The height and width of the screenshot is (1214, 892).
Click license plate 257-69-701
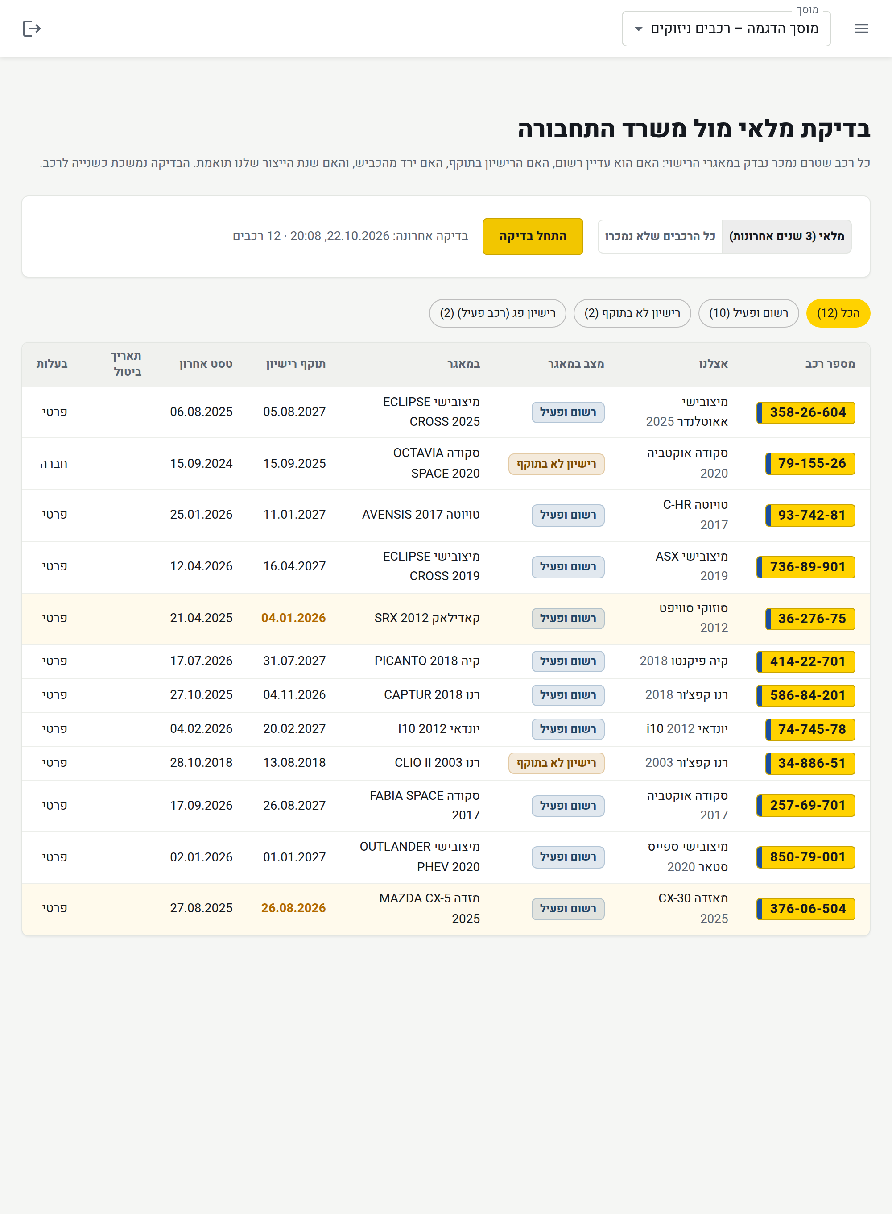[x=805, y=806]
